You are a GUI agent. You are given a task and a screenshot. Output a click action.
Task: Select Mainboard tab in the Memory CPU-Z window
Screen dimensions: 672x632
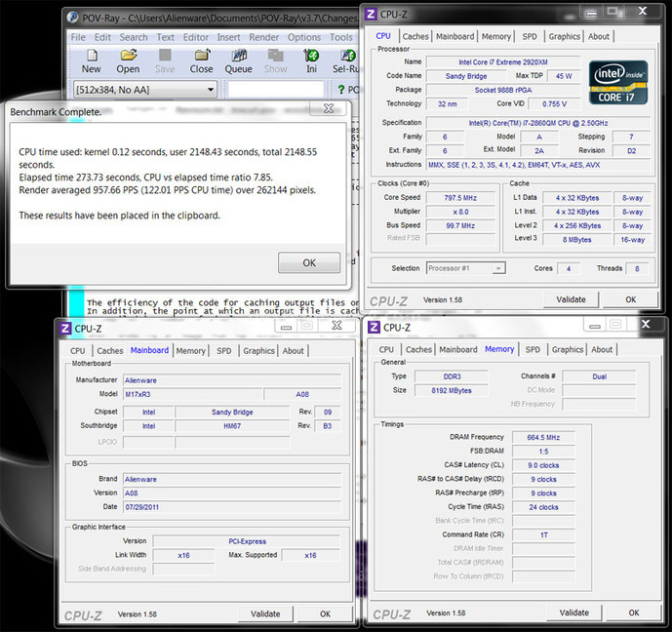click(458, 349)
